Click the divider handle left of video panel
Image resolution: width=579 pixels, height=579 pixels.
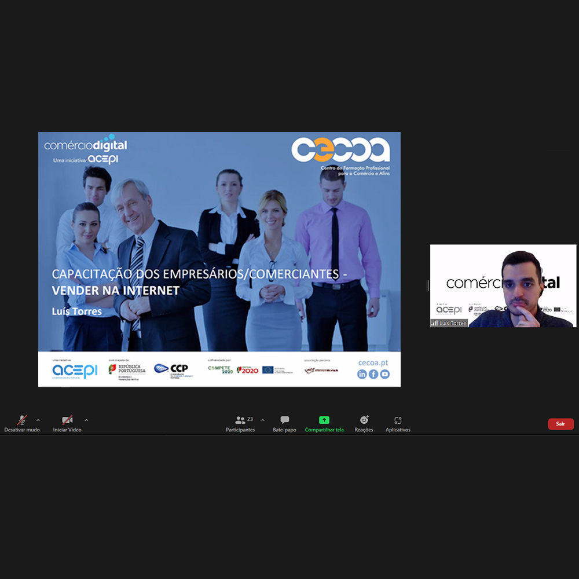(427, 285)
